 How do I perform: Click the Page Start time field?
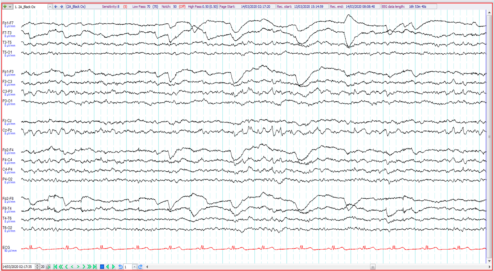247,7
